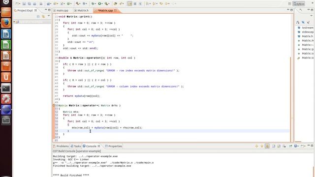
Task: Click the Save All toolbar icon
Action: (30, 3)
